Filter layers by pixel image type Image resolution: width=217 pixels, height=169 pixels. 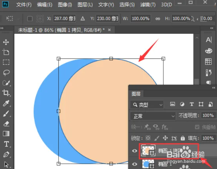[172, 104]
